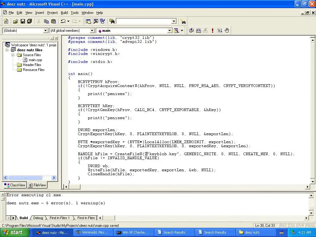Click the workspace panel horizontal scrollbar thumb
The height and width of the screenshot is (237, 316).
[25, 177]
